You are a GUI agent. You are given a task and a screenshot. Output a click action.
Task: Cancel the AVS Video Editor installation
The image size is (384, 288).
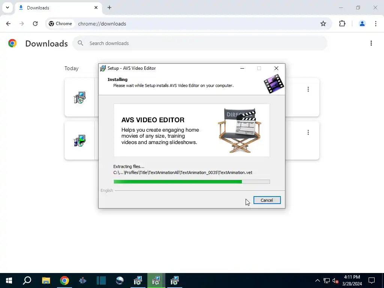click(x=267, y=200)
